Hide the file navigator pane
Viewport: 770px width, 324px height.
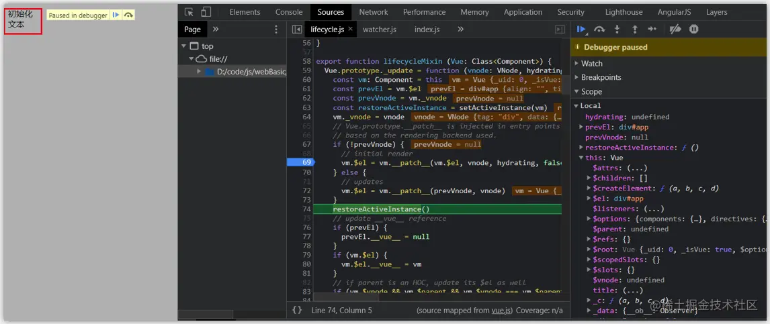[296, 30]
